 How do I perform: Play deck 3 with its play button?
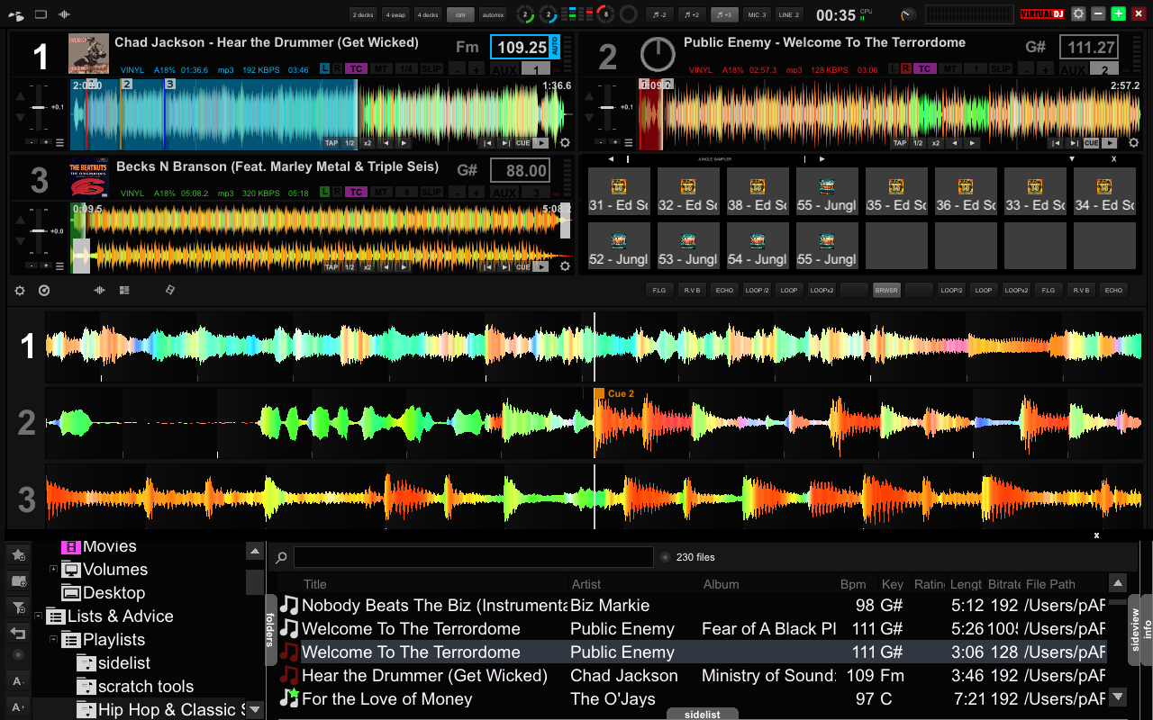tap(540, 266)
